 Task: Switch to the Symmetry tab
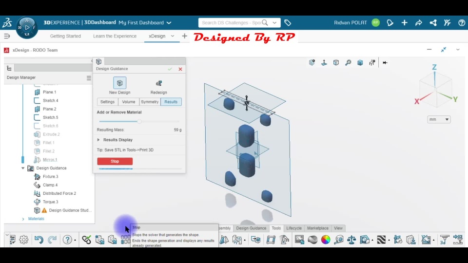tap(150, 102)
